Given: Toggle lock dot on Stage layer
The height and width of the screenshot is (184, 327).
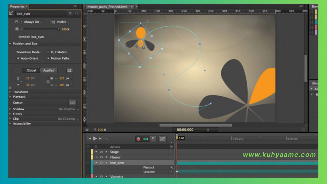Looking at the screenshot, I should tap(106, 152).
